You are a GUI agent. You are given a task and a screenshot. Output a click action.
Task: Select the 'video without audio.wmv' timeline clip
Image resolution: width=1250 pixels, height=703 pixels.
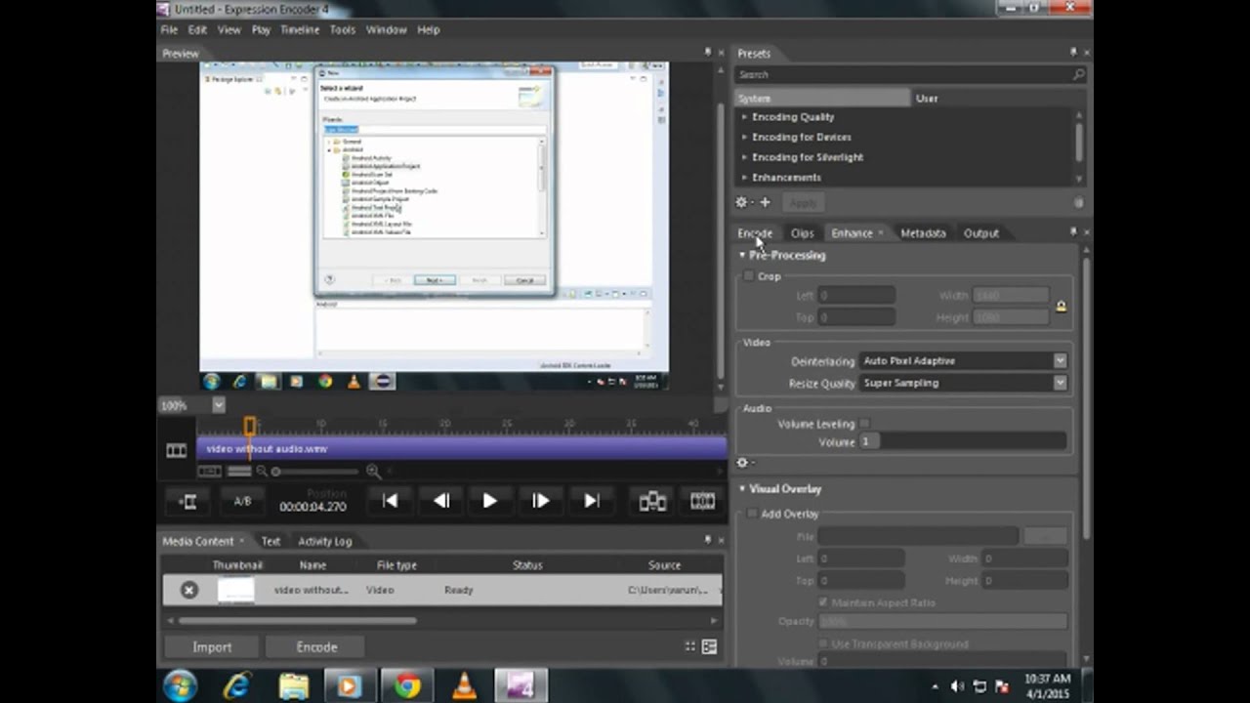coord(462,449)
